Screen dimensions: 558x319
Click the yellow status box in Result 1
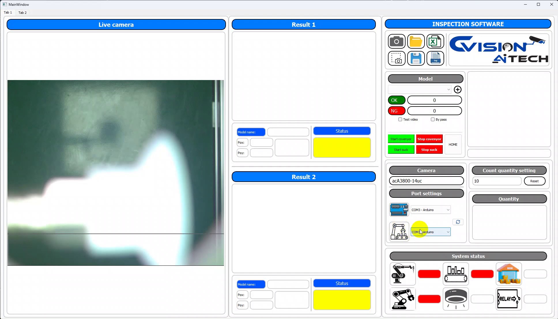pyautogui.click(x=342, y=148)
